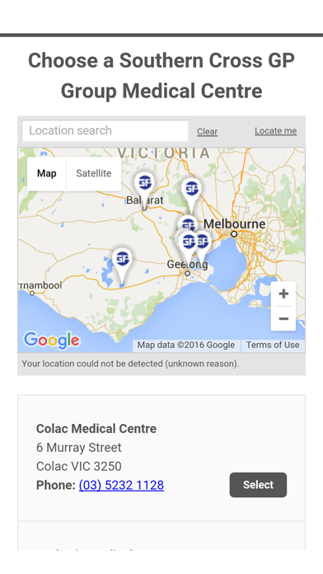This screenshot has width=323, height=574.
Task: Open the map's Terms of Use
Action: [273, 345]
